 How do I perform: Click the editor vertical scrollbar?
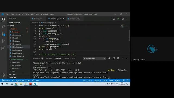tap(129, 35)
